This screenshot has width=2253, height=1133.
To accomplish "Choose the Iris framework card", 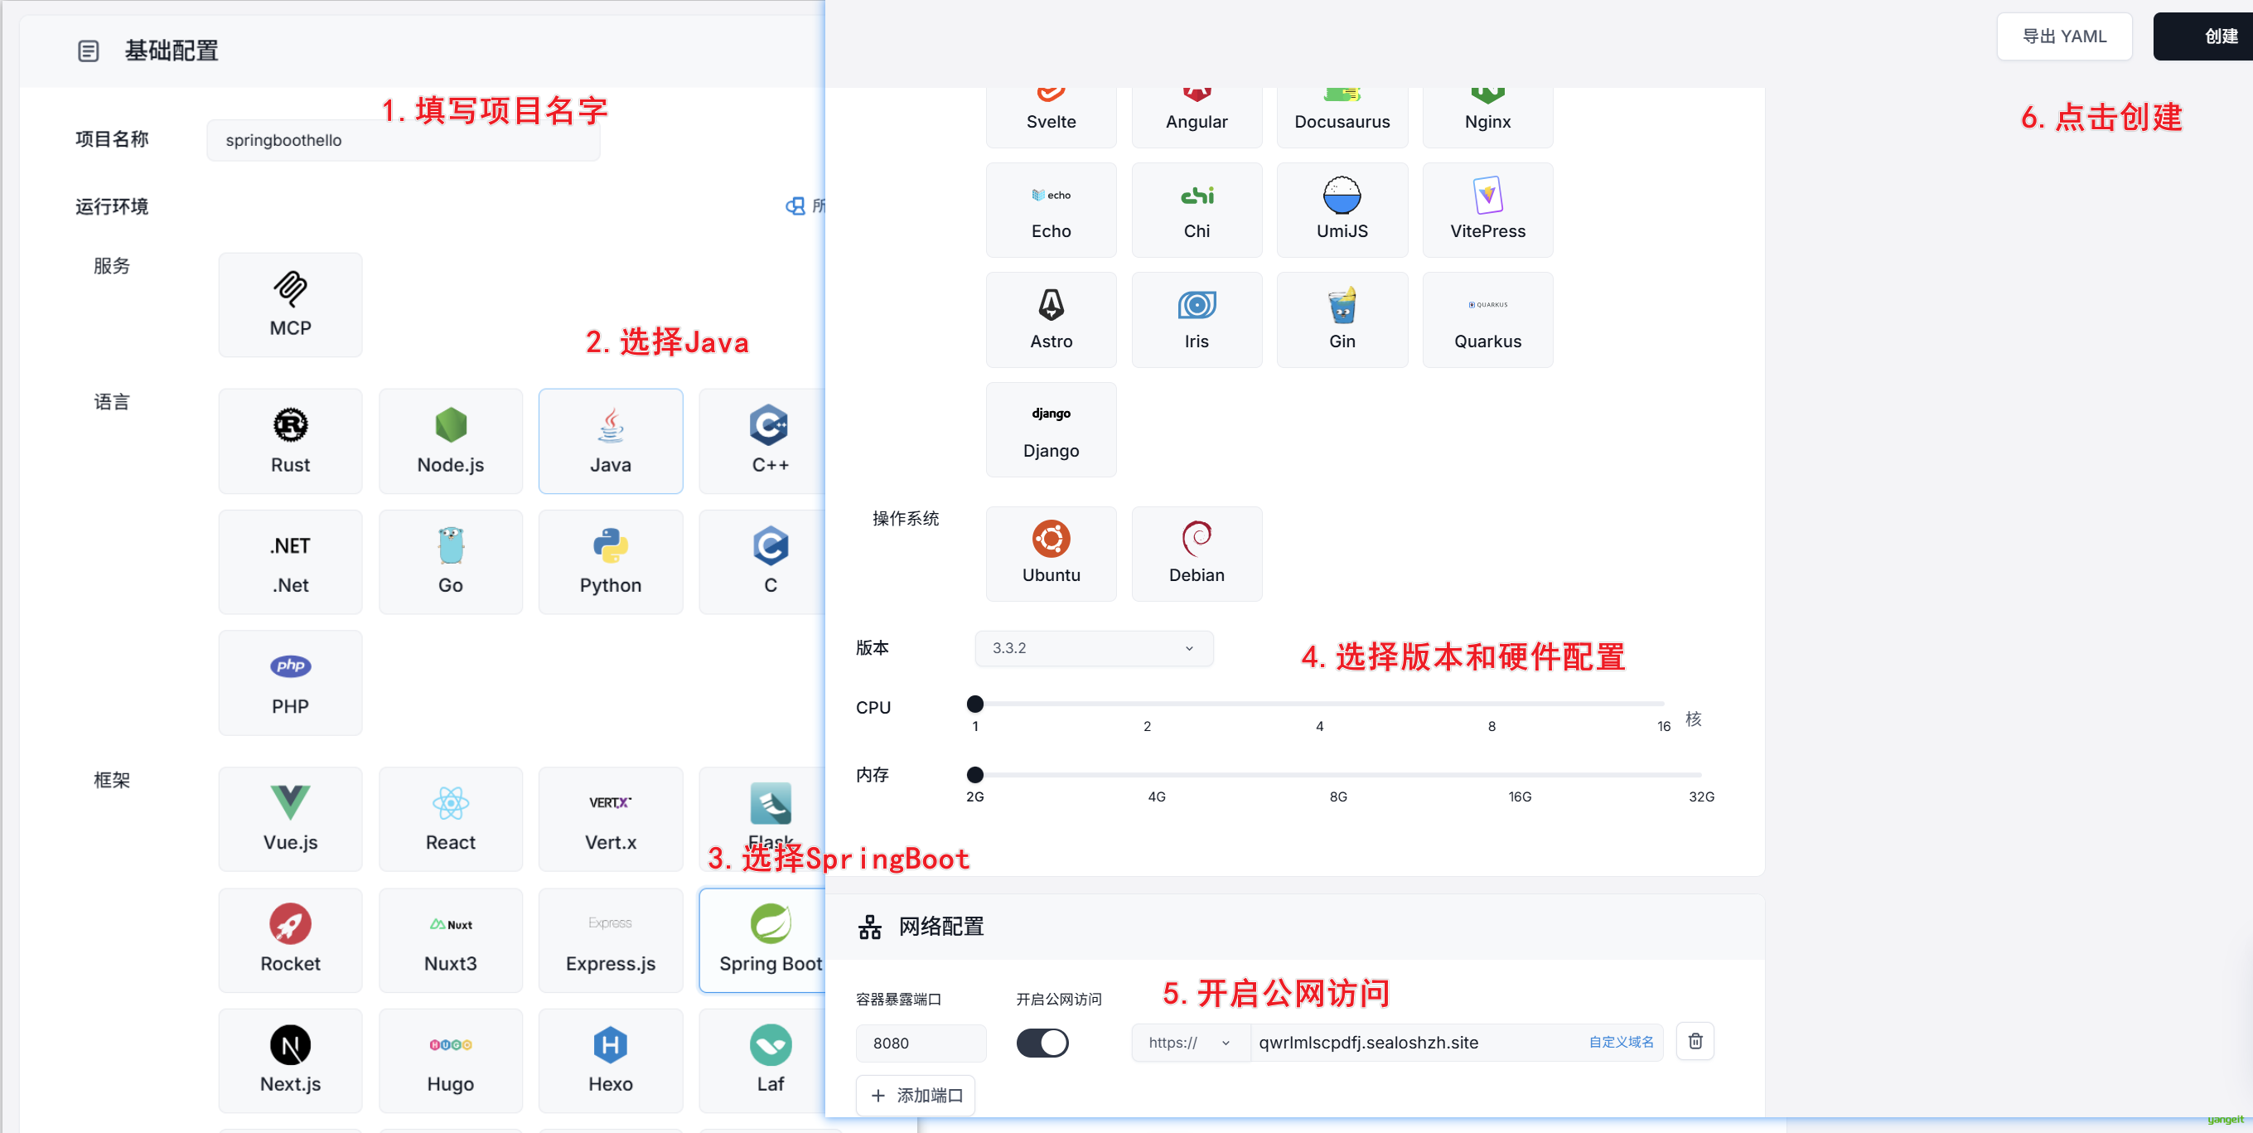I will (1197, 320).
